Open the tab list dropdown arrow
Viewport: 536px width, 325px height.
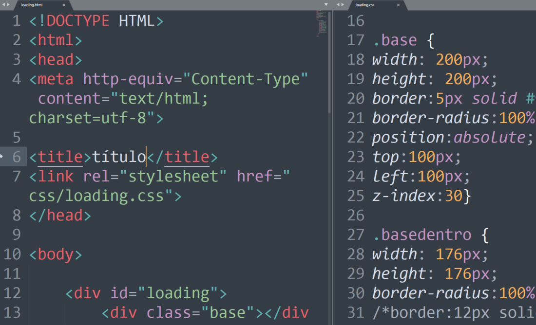click(326, 4)
